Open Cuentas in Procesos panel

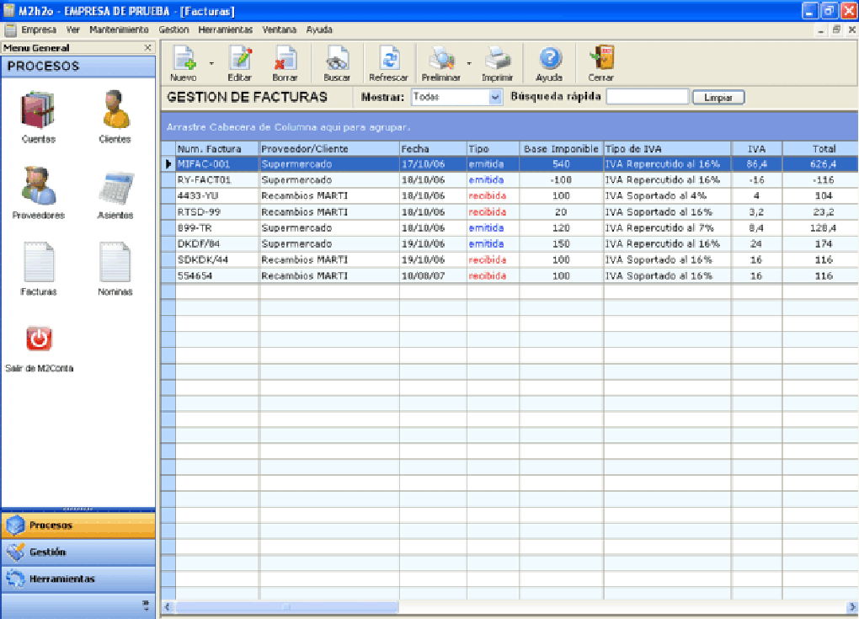coord(39,117)
